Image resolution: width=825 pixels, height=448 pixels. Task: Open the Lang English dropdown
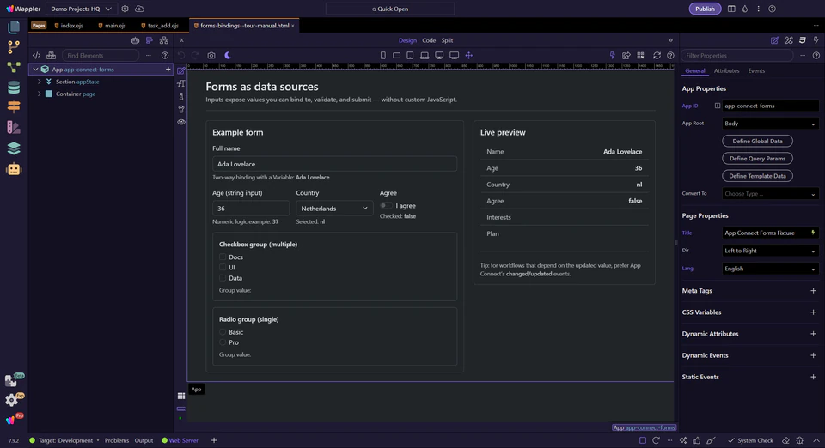pyautogui.click(x=770, y=269)
